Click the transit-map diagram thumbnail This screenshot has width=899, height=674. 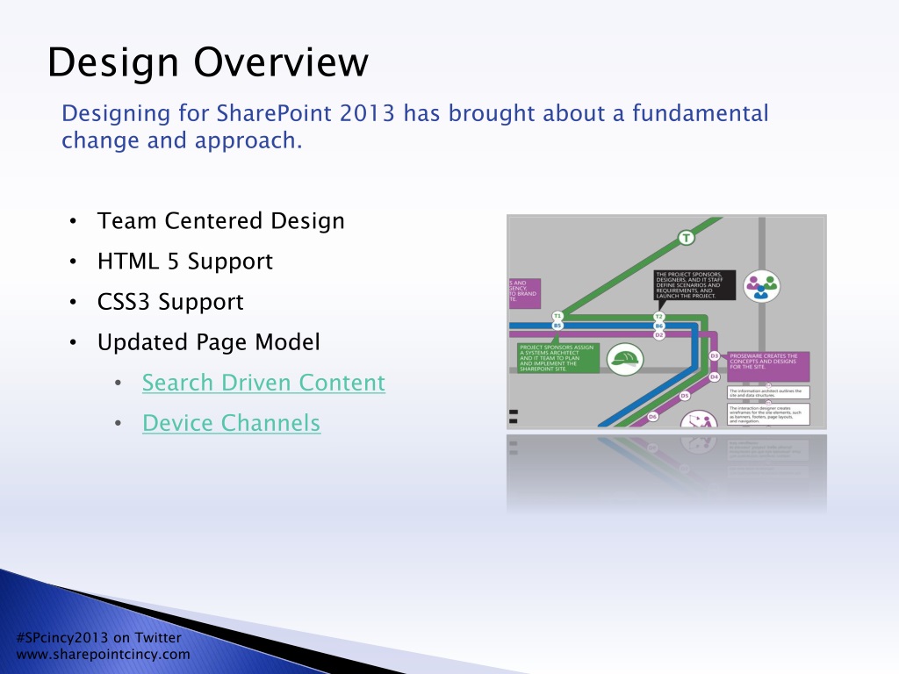pyautogui.click(x=666, y=321)
